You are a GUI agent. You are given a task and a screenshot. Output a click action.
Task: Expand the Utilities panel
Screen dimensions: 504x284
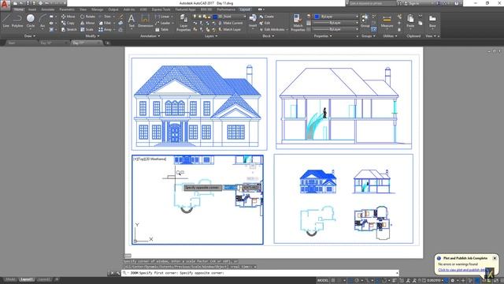click(x=390, y=36)
